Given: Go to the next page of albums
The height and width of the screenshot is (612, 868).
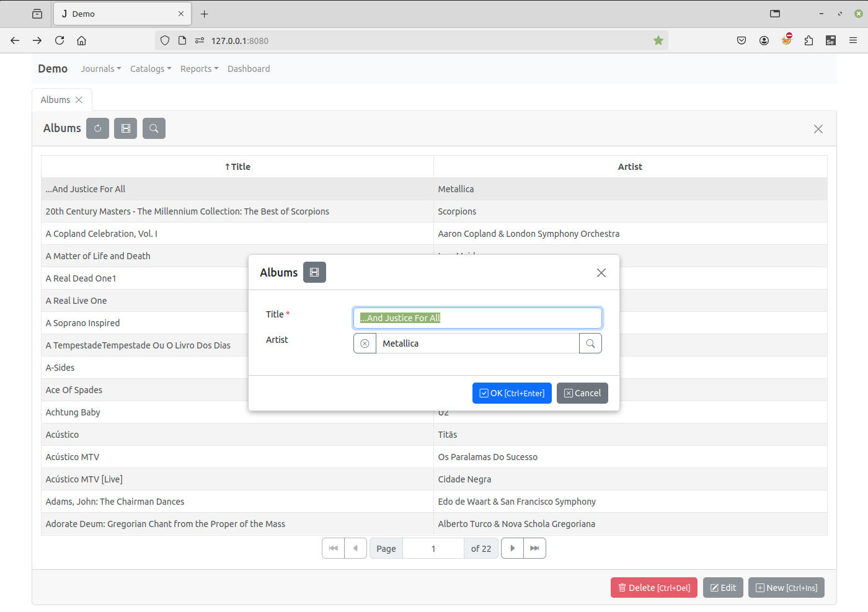Looking at the screenshot, I should tap(512, 548).
